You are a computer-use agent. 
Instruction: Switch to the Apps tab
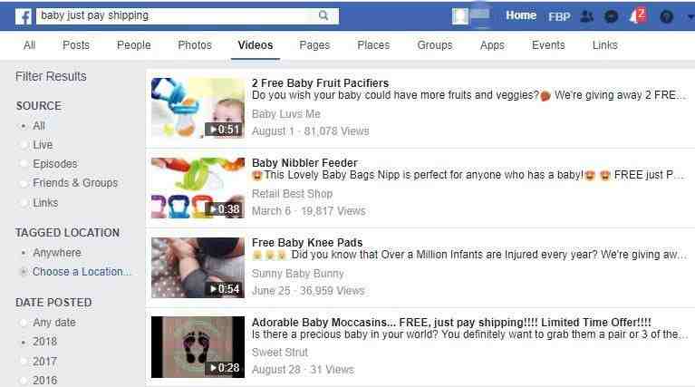(492, 45)
